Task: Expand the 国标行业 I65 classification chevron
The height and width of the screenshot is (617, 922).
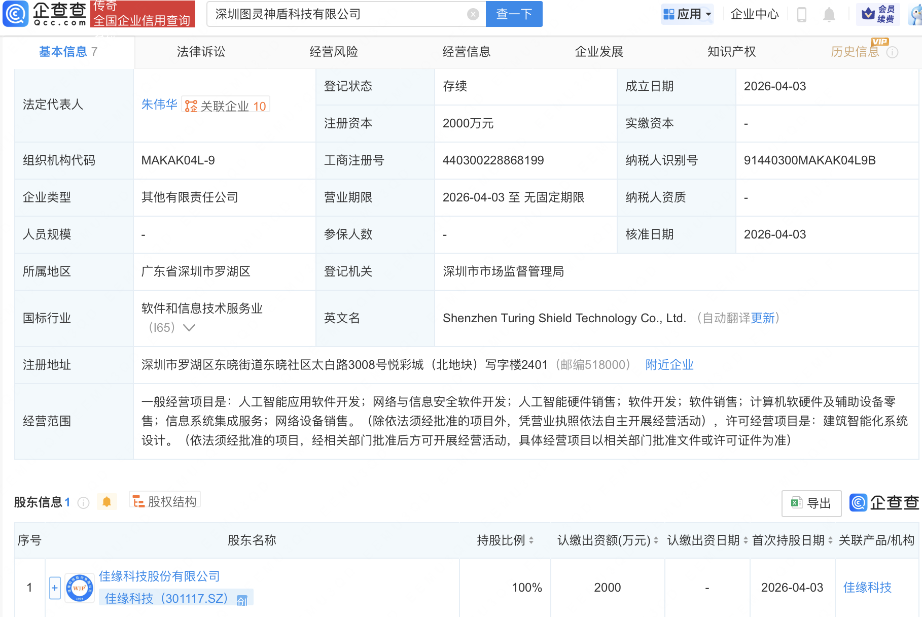Action: coord(189,328)
